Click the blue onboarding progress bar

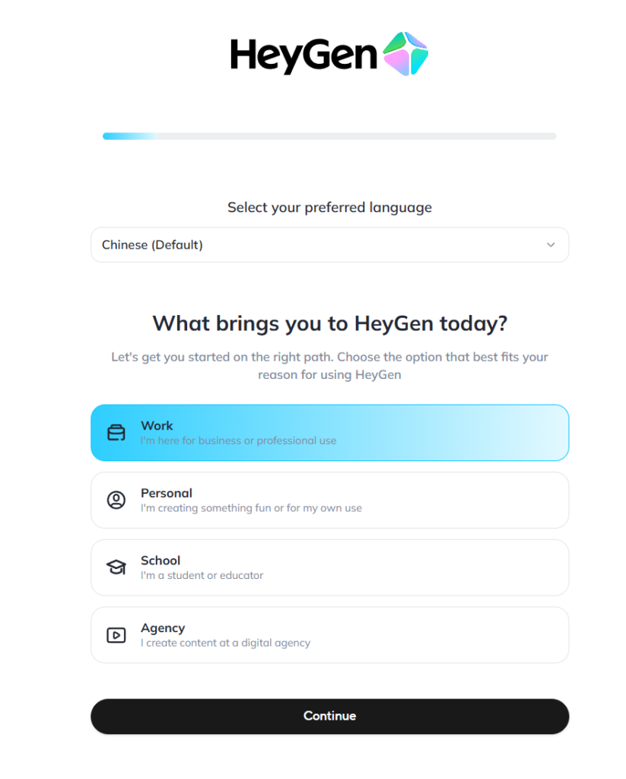click(130, 136)
